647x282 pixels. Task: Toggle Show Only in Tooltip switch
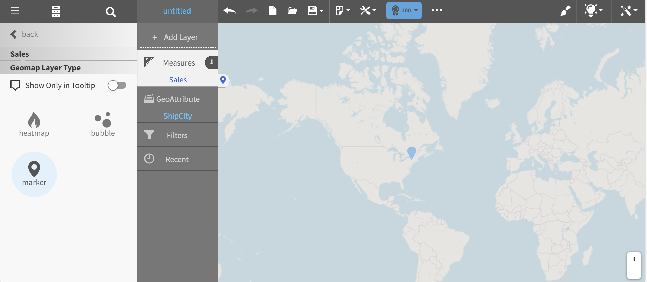(x=117, y=85)
